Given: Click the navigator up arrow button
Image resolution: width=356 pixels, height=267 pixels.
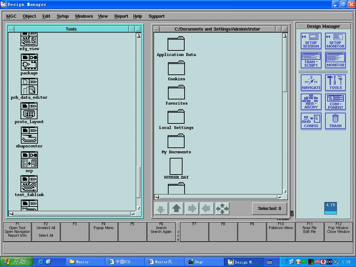Looking at the screenshot, I should (176, 209).
